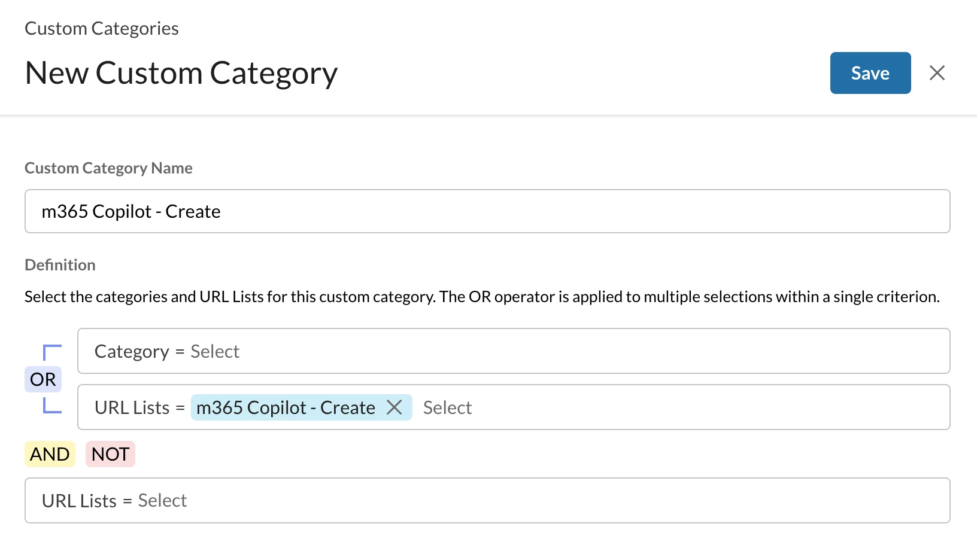The image size is (977, 542).
Task: Click the Definition section label
Action: 60,265
